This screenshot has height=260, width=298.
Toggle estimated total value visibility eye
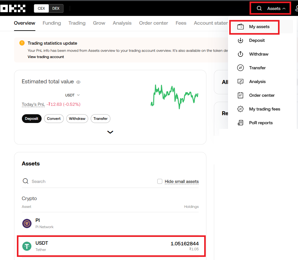78,82
